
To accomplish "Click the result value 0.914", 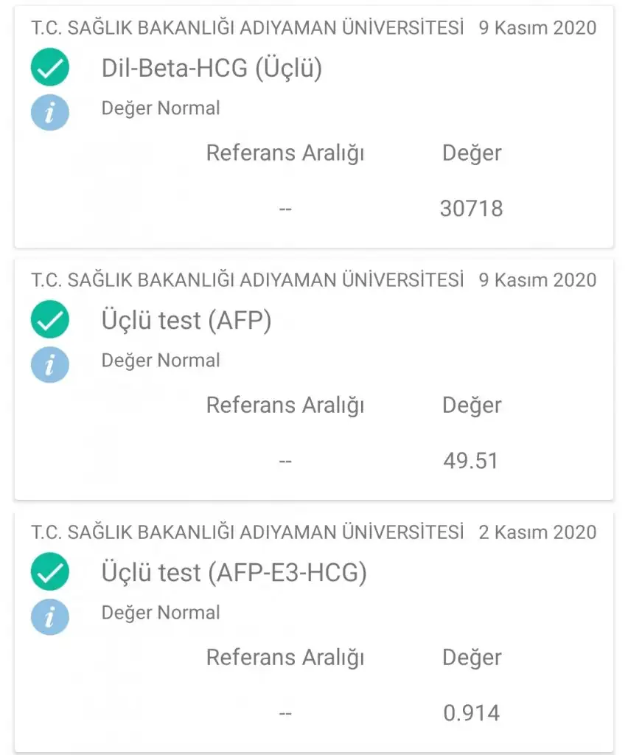I will (x=471, y=713).
